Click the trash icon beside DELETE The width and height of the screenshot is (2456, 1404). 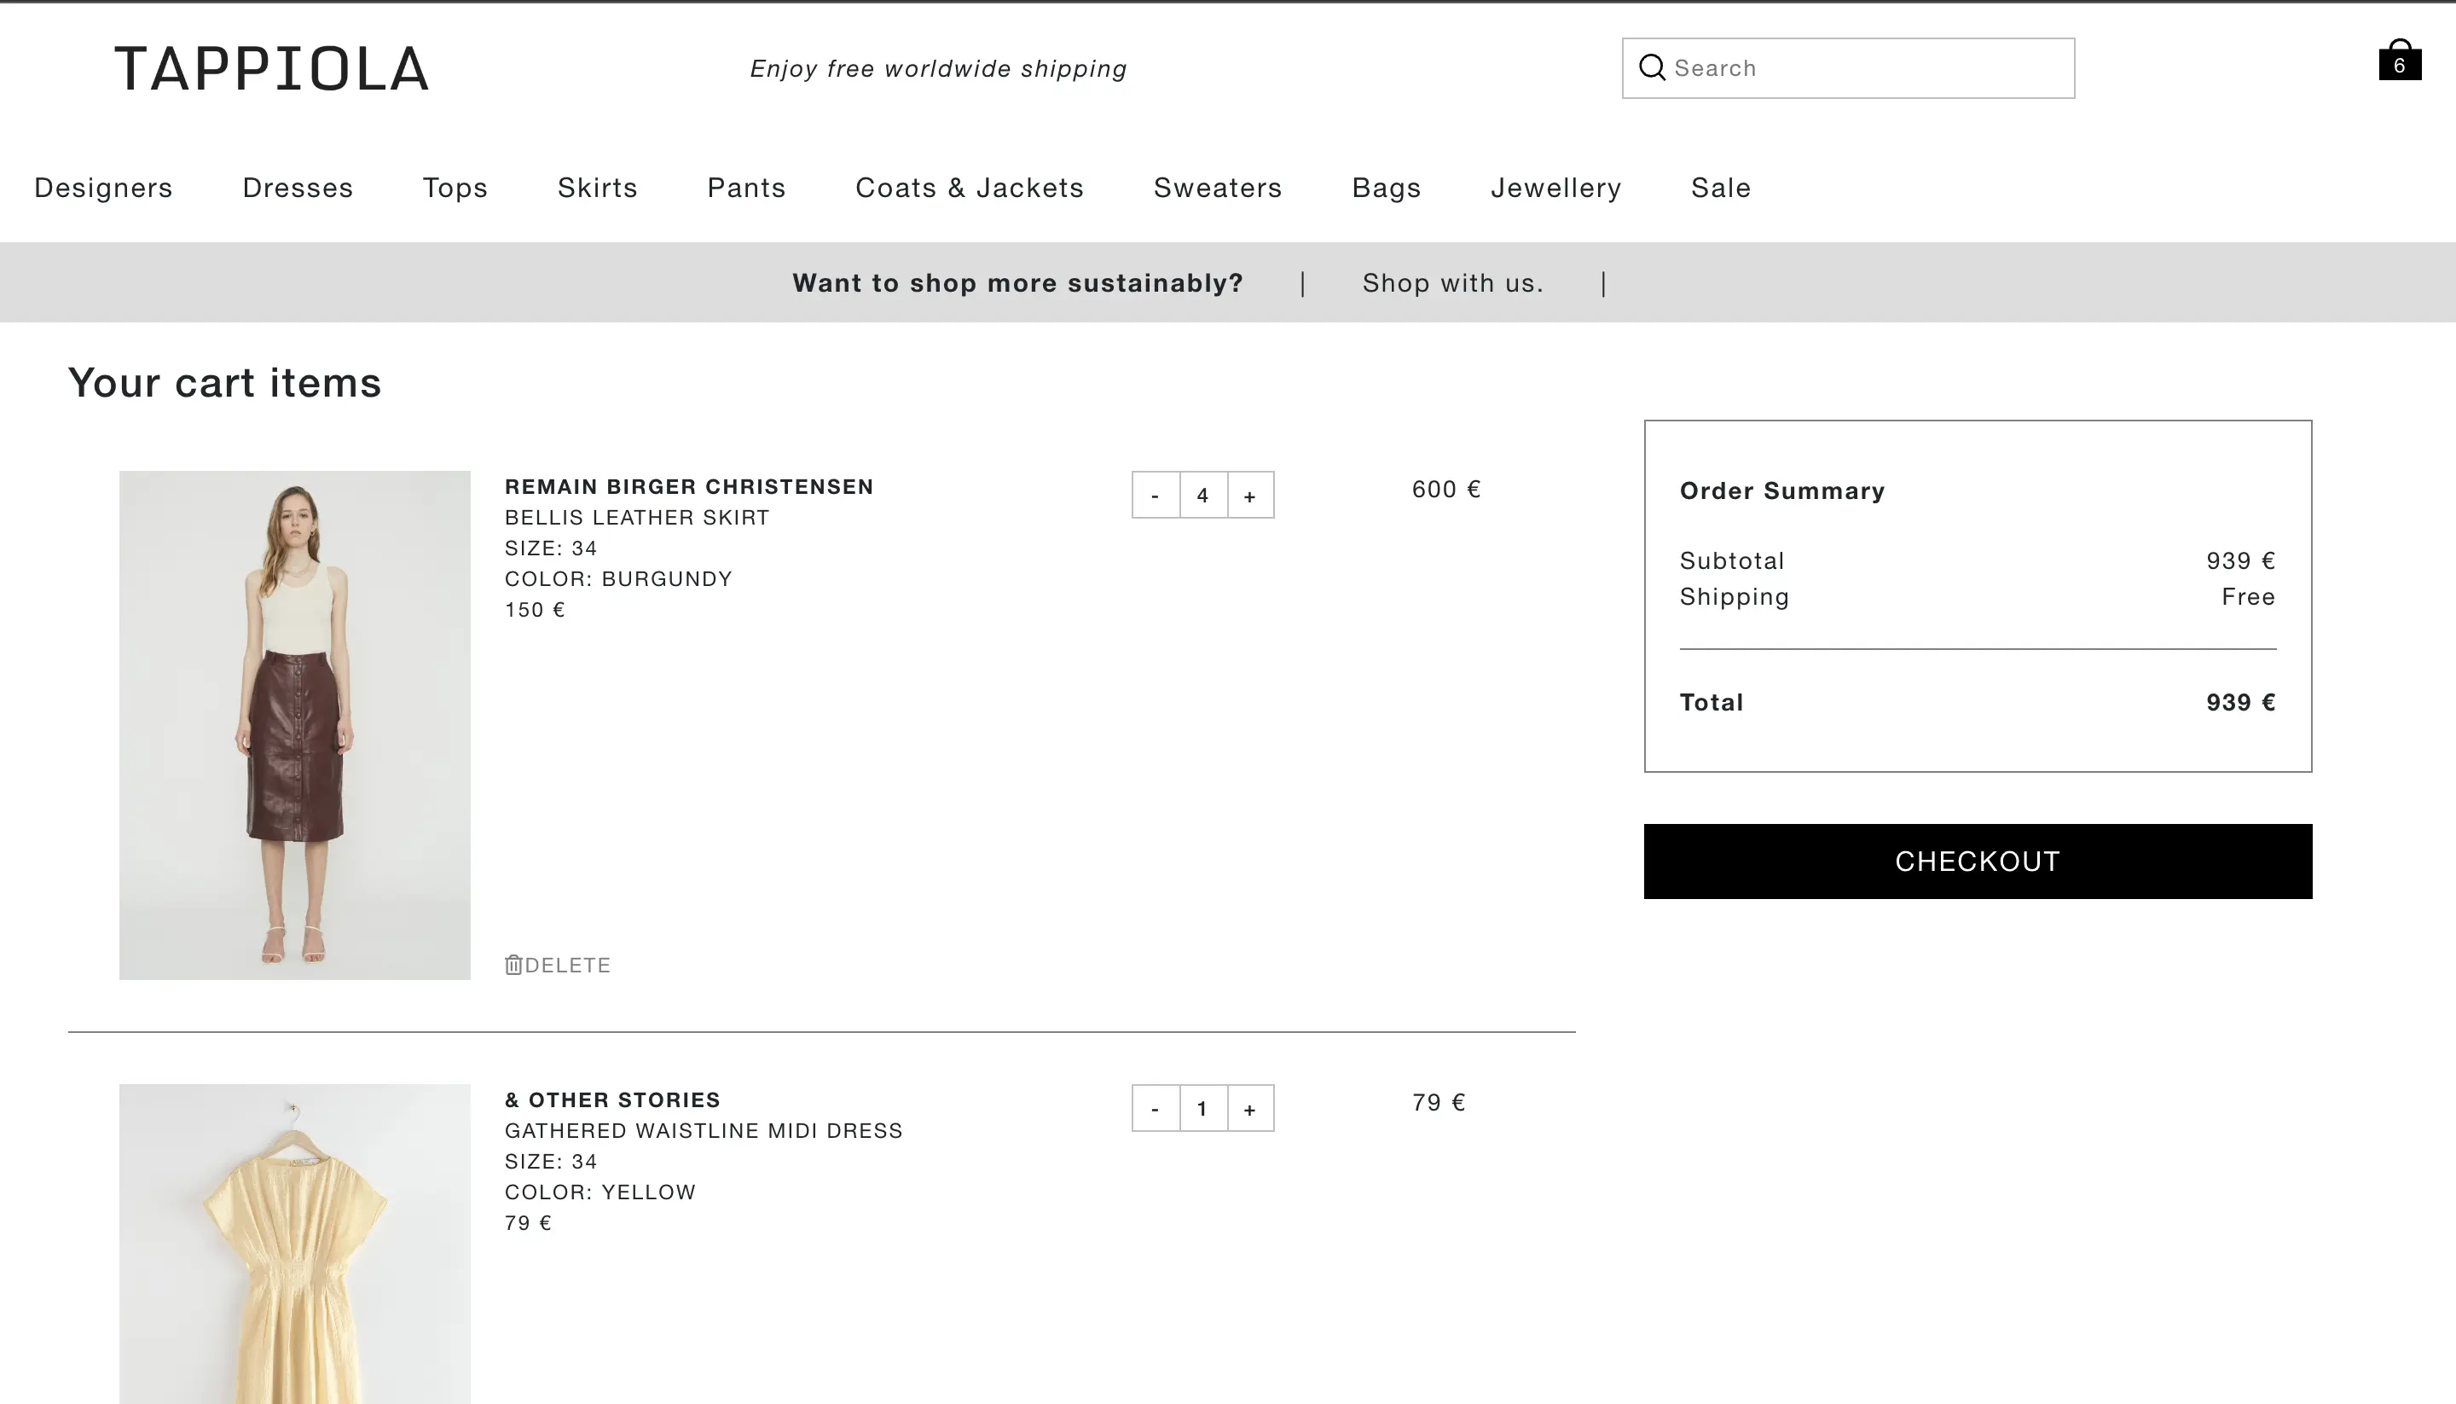[x=513, y=964]
